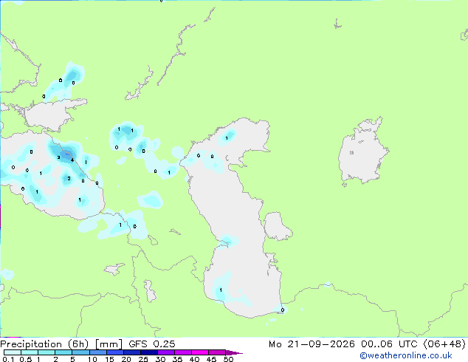Click the Precipitation (6h) [mm] title text
Screen dimensions: 468x362
[x=61, y=344]
